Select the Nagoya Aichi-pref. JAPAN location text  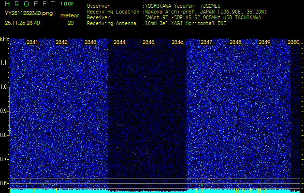[x=206, y=12]
